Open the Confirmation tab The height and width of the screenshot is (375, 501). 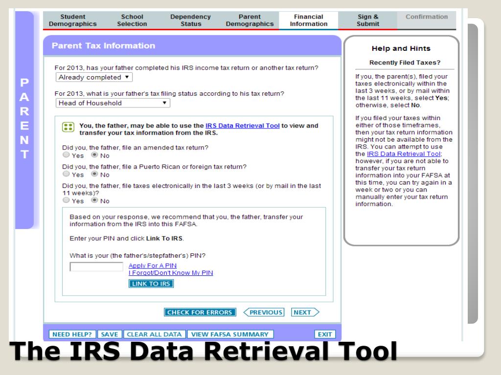[427, 20]
